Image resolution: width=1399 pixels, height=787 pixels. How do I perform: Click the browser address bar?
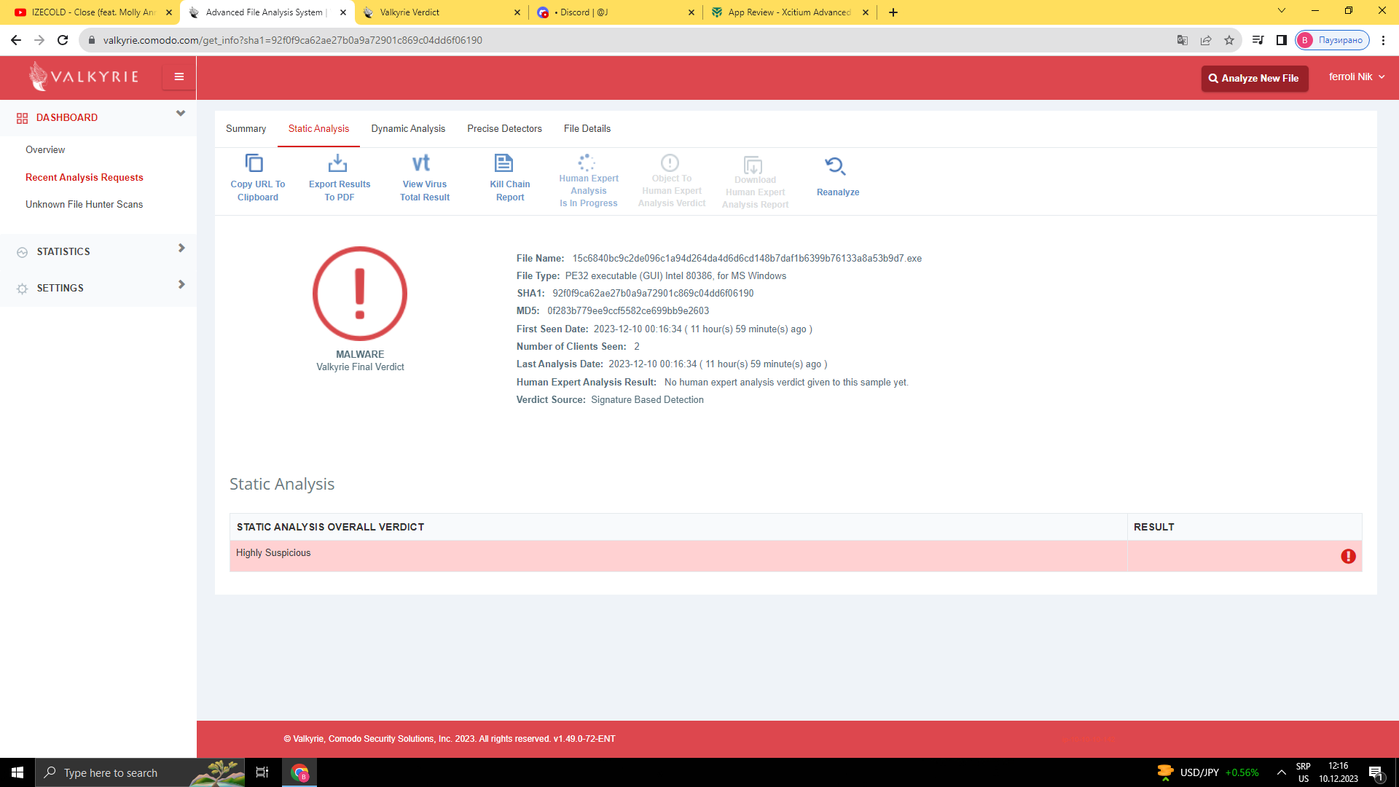click(x=583, y=40)
